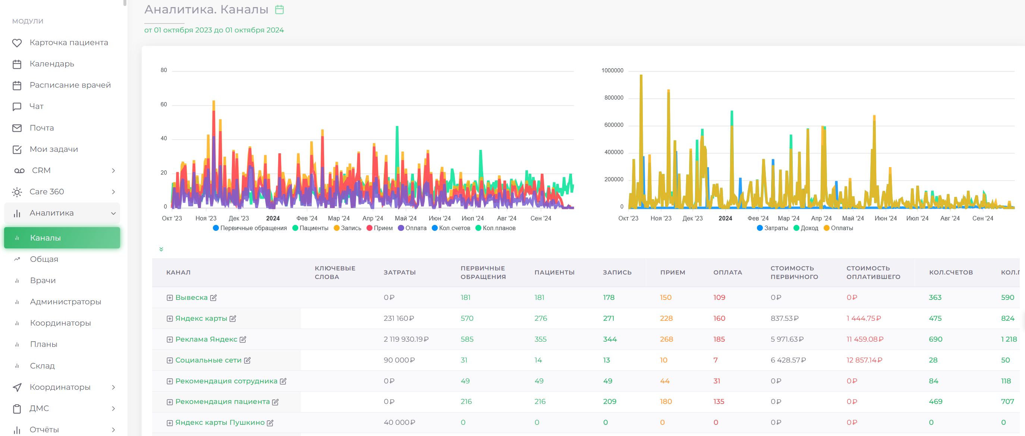Toggle Кол.планов series in chart legend
Image resolution: width=1025 pixels, height=436 pixels.
[496, 228]
